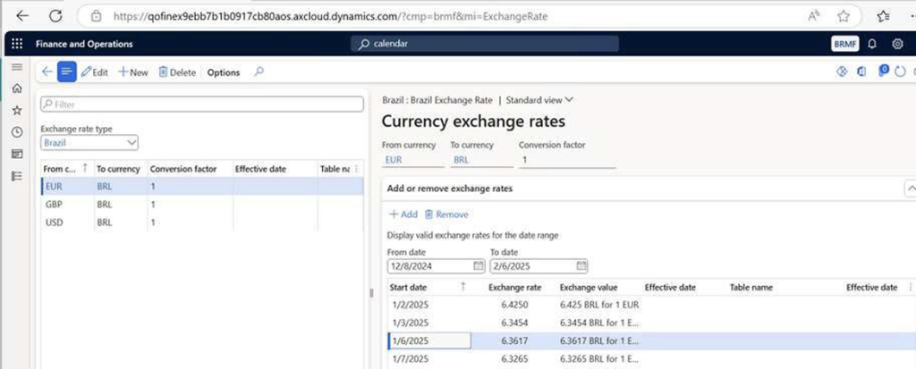This screenshot has width=916, height=369.
Task: Open the notifications bell
Action: pyautogui.click(x=872, y=44)
